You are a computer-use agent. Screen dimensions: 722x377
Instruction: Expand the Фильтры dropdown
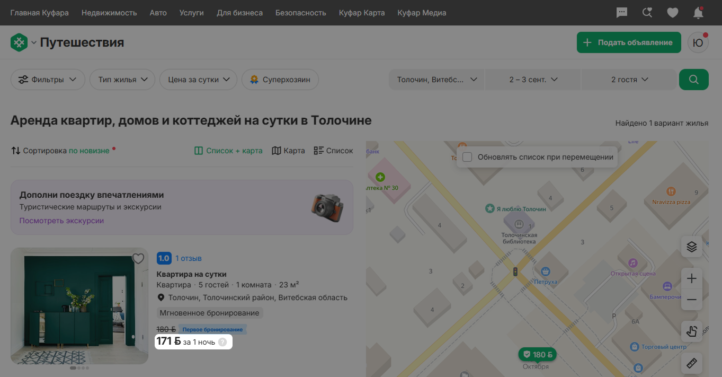pos(48,80)
